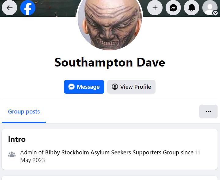Click the Messenger icon inside Message button
Screen dimensions: 220x180
pos(71,87)
